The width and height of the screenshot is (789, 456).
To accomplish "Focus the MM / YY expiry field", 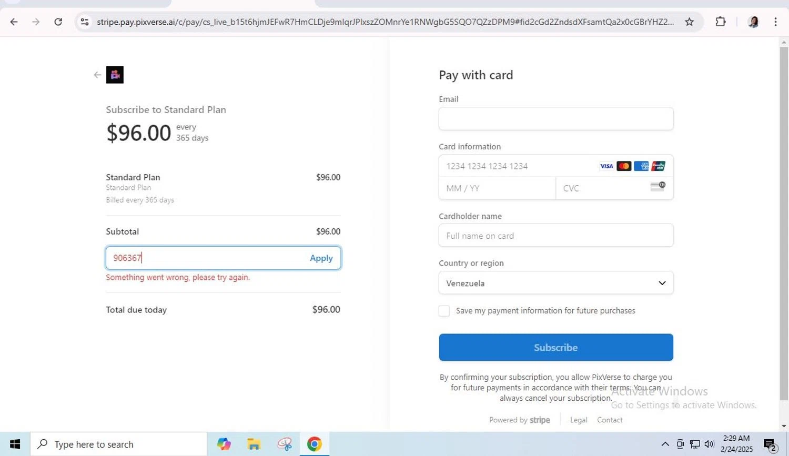I will point(497,188).
